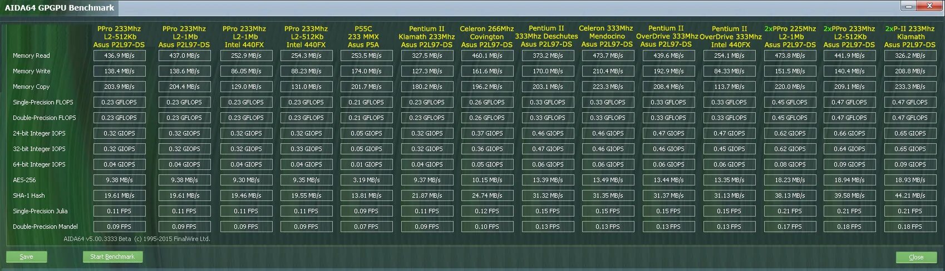Select the Memory Copy row label
Screen dimensions: 945x271
coord(31,87)
